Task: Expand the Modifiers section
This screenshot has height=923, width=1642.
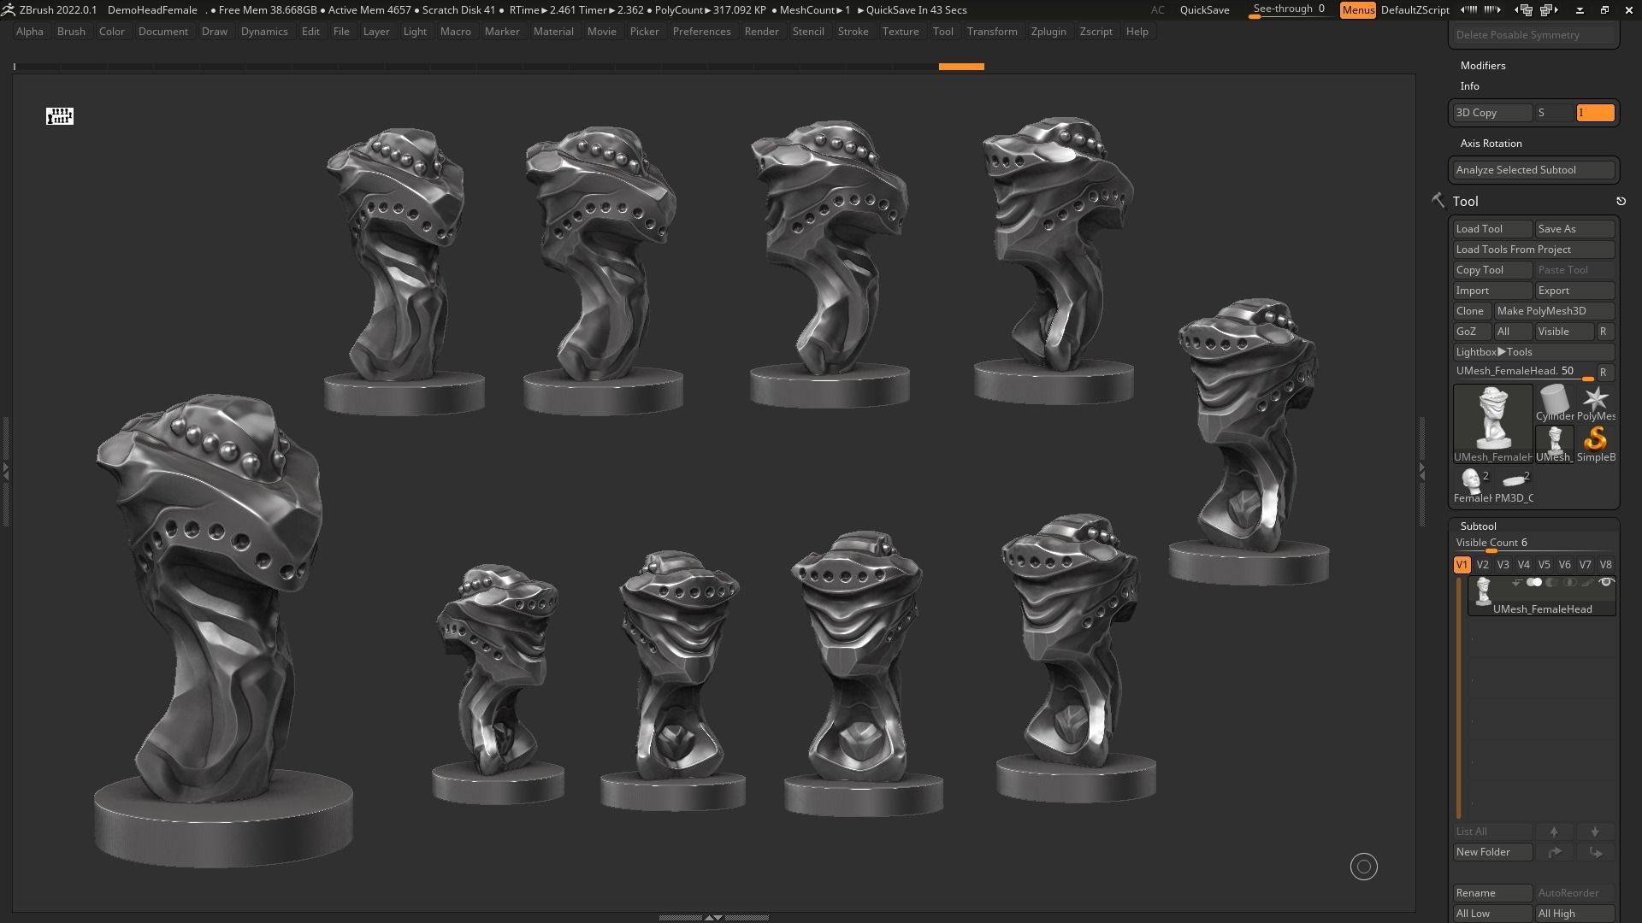Action: tap(1482, 66)
